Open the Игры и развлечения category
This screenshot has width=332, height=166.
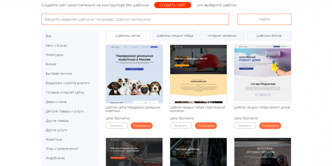pos(61,149)
